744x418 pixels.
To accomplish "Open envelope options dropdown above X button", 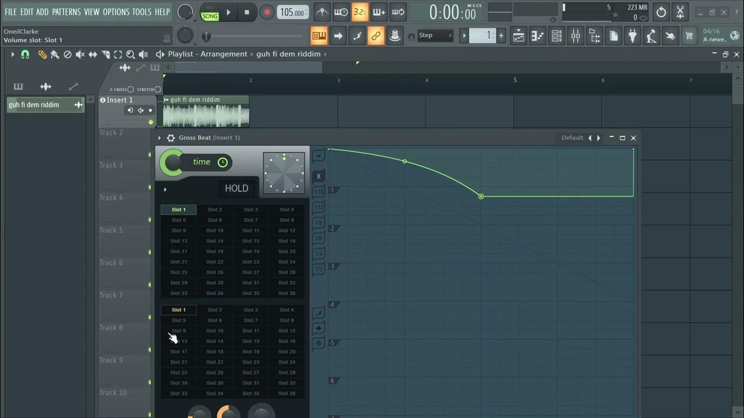I will click(319, 156).
